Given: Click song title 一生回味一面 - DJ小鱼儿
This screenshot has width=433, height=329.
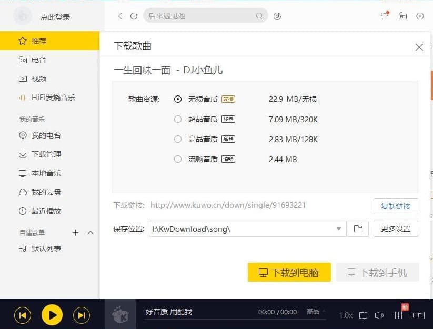Looking at the screenshot, I should click(x=168, y=70).
